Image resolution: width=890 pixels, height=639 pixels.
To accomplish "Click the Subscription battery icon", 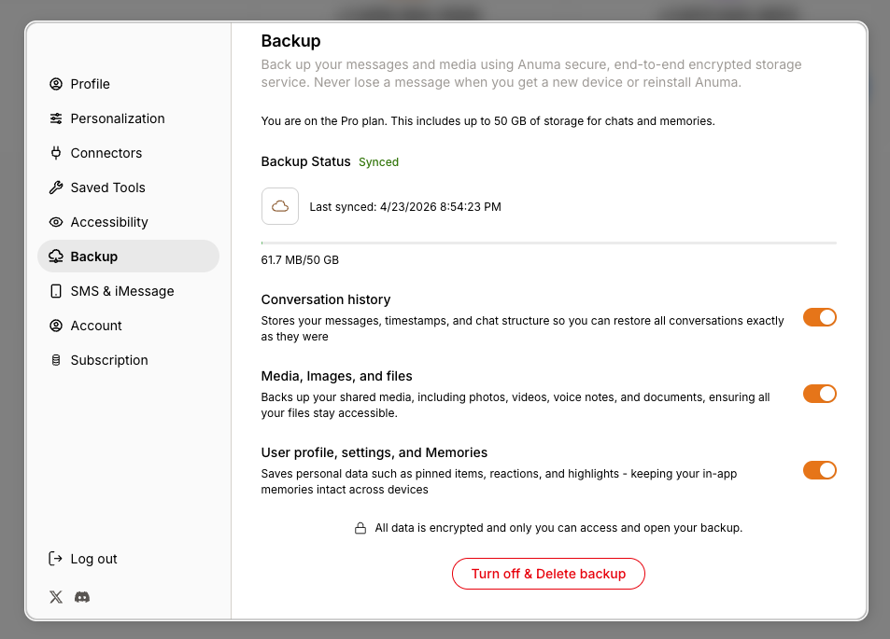I will 57,360.
